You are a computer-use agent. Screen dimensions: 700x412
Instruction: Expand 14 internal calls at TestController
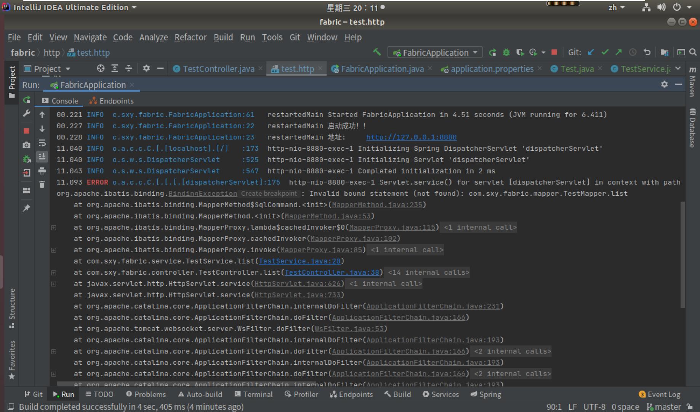point(54,272)
